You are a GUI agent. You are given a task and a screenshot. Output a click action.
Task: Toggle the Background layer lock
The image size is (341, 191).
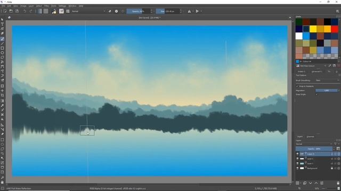[332, 168]
